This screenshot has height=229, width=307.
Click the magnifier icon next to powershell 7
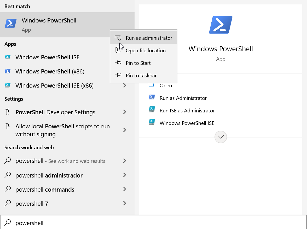(7, 203)
